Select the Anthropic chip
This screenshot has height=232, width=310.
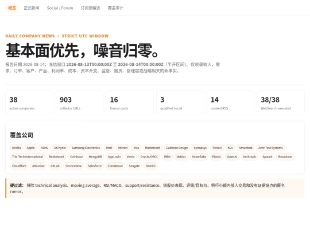250,157
